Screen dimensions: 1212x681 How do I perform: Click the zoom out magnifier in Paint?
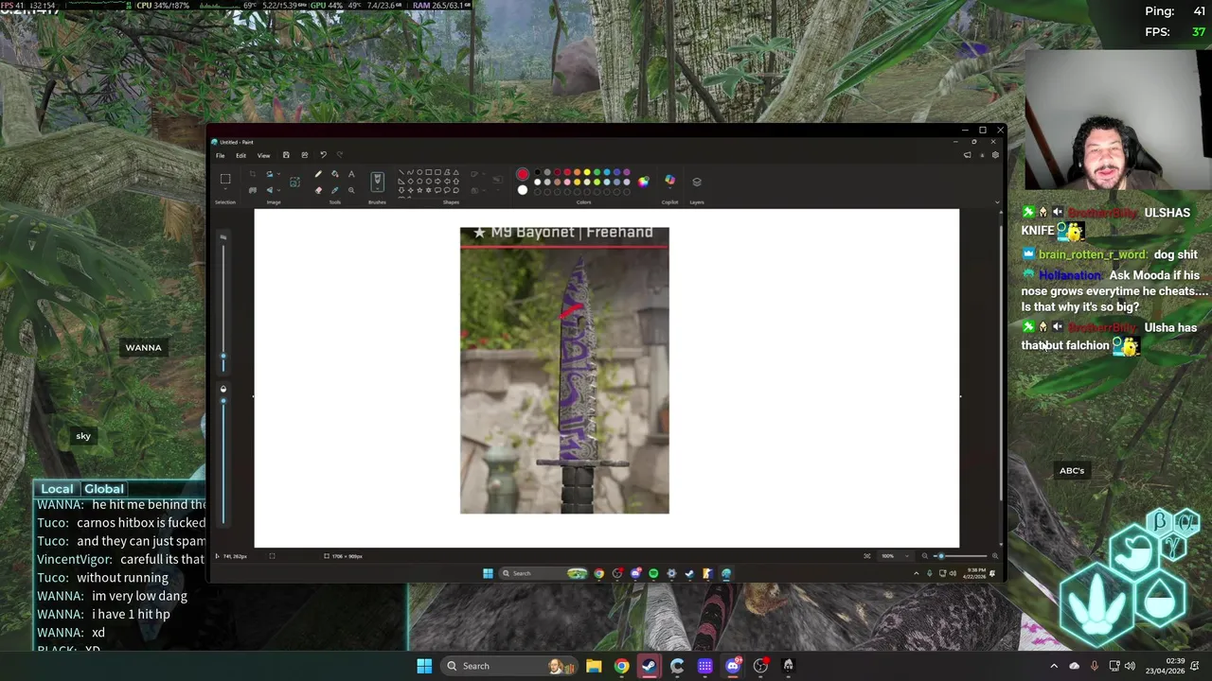click(925, 556)
